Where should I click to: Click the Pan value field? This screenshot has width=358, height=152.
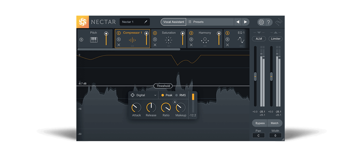coord(258,136)
